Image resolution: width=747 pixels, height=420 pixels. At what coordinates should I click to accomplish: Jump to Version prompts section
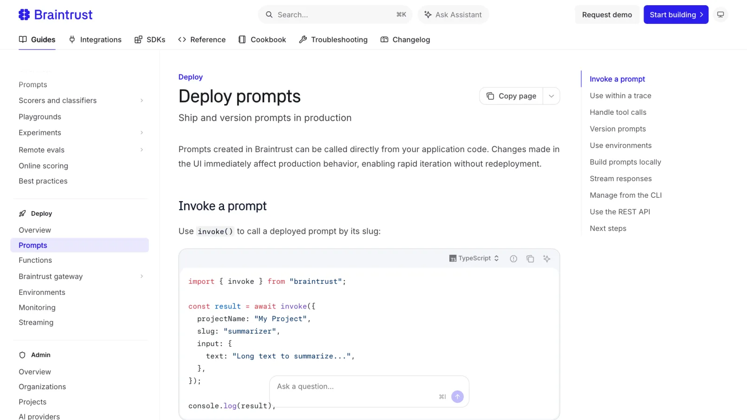pos(618,129)
